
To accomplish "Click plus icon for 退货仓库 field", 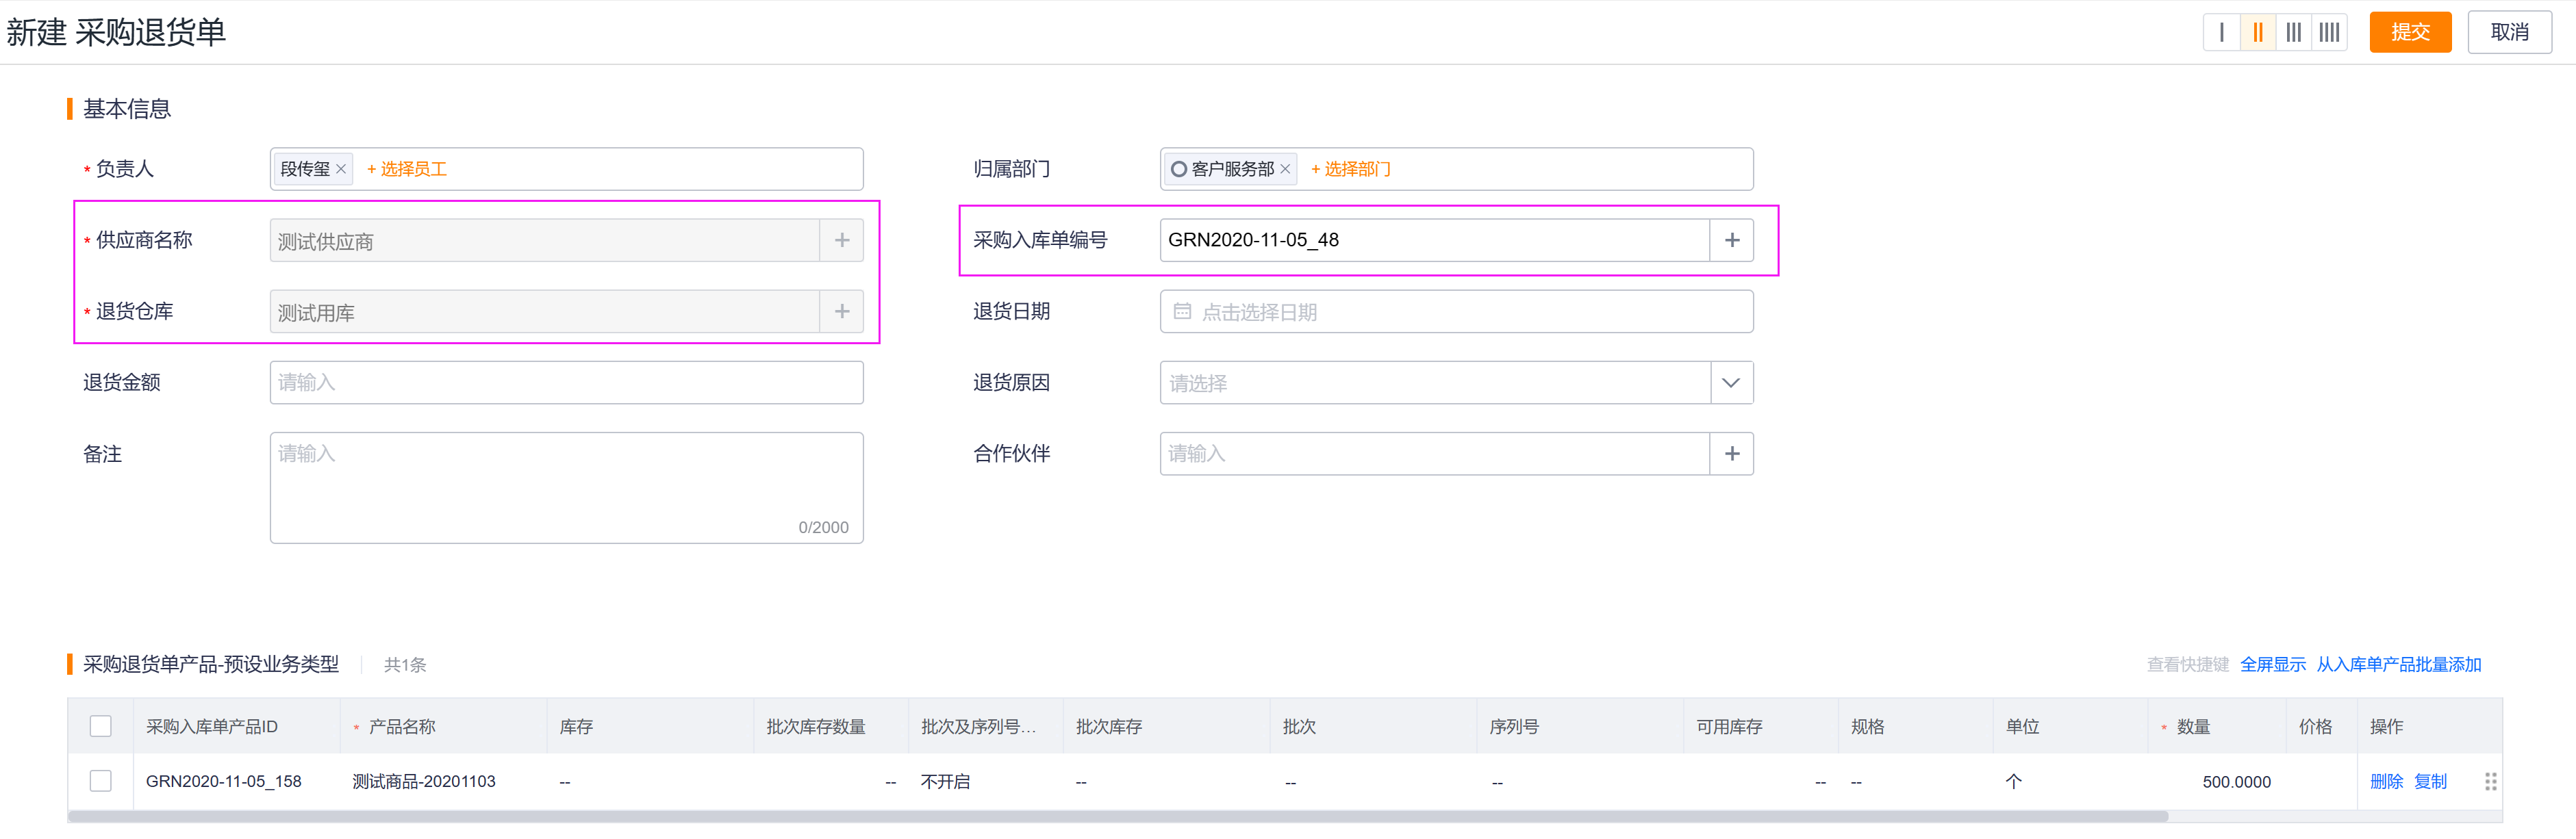I will coord(842,311).
